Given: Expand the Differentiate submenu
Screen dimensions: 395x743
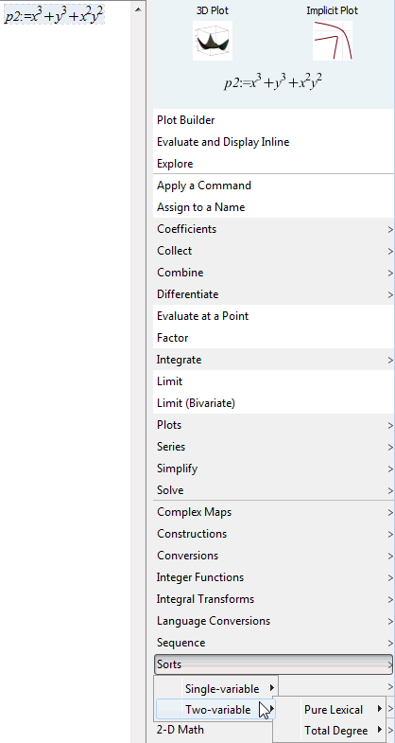Looking at the screenshot, I should pyautogui.click(x=274, y=294).
